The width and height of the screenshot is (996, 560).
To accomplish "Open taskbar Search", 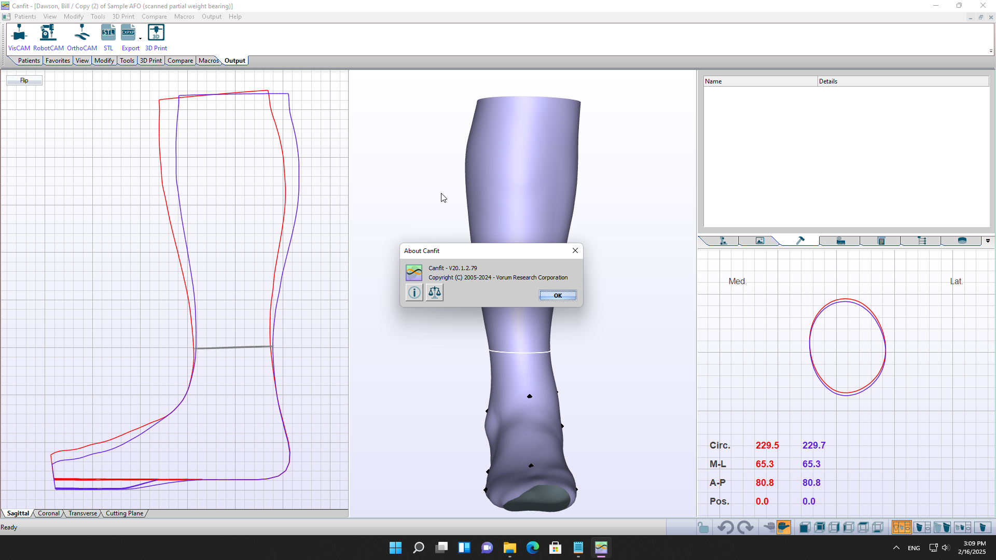I will coord(418,548).
